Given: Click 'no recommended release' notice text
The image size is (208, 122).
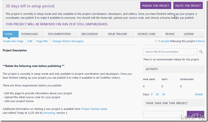Looking at the screenshot, I should pyautogui.click(x=171, y=60).
